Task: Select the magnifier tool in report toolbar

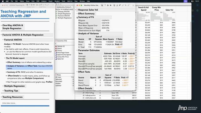Action: tap(123, 5)
